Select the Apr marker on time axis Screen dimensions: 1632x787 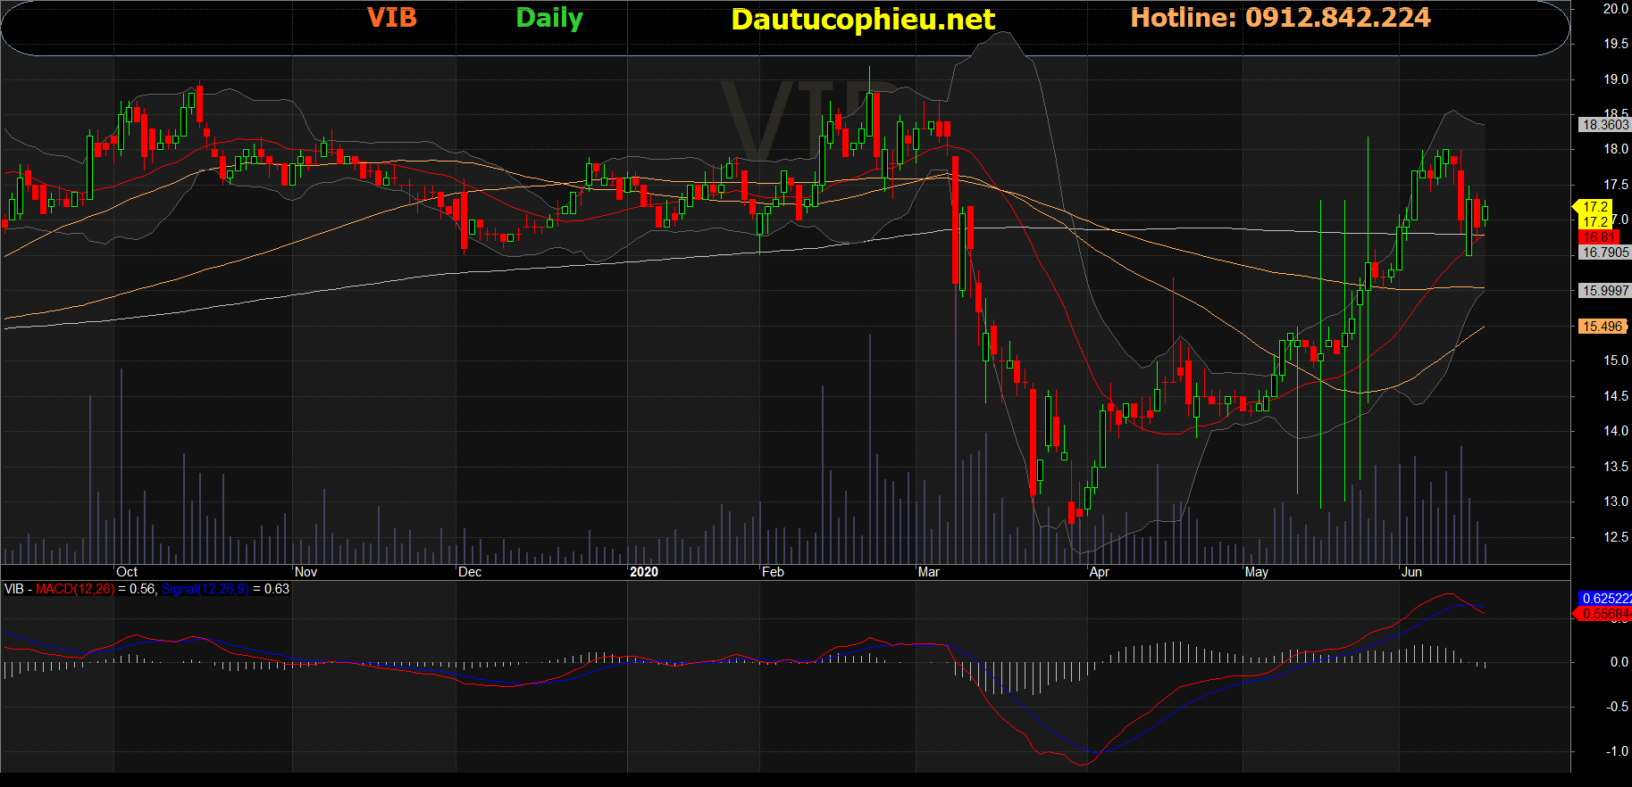1099,572
